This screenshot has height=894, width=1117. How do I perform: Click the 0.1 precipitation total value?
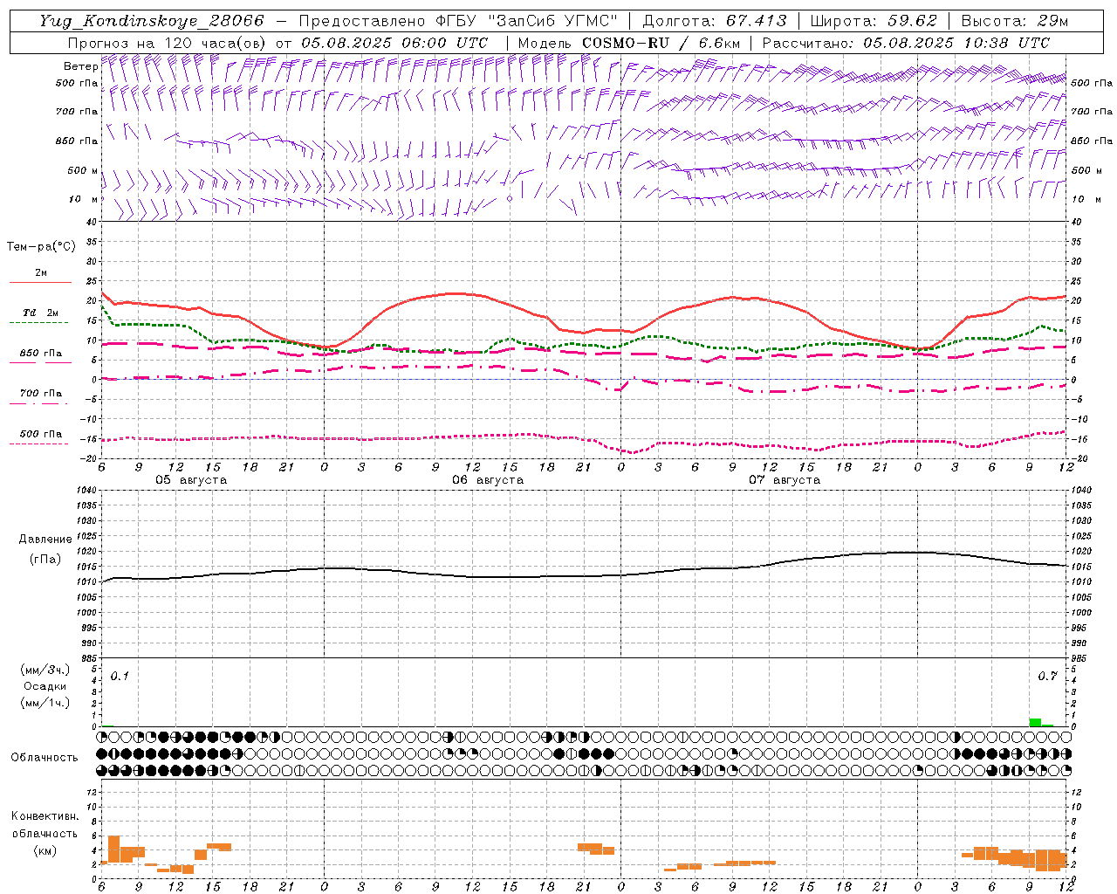pyautogui.click(x=120, y=676)
